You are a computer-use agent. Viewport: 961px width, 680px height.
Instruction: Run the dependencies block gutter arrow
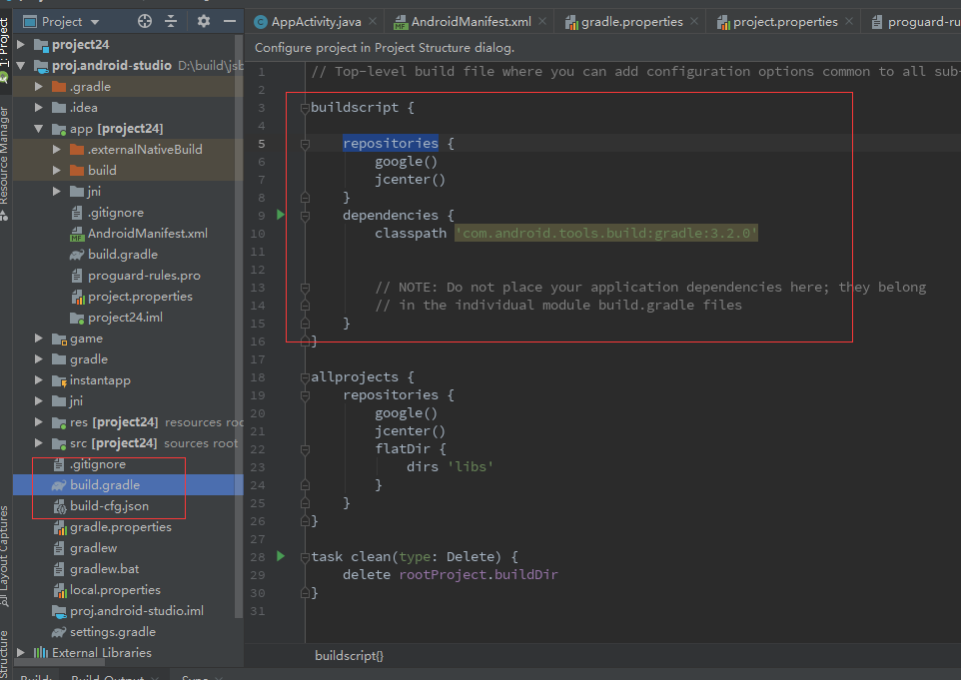281,215
